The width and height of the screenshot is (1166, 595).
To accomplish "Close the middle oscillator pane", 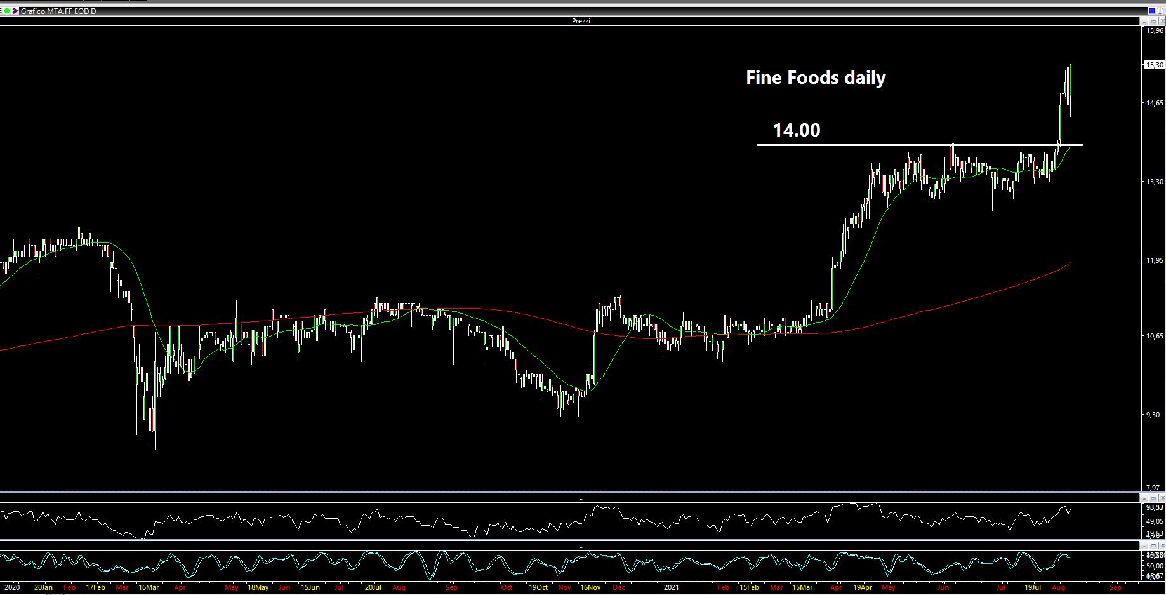I will (x=1162, y=498).
